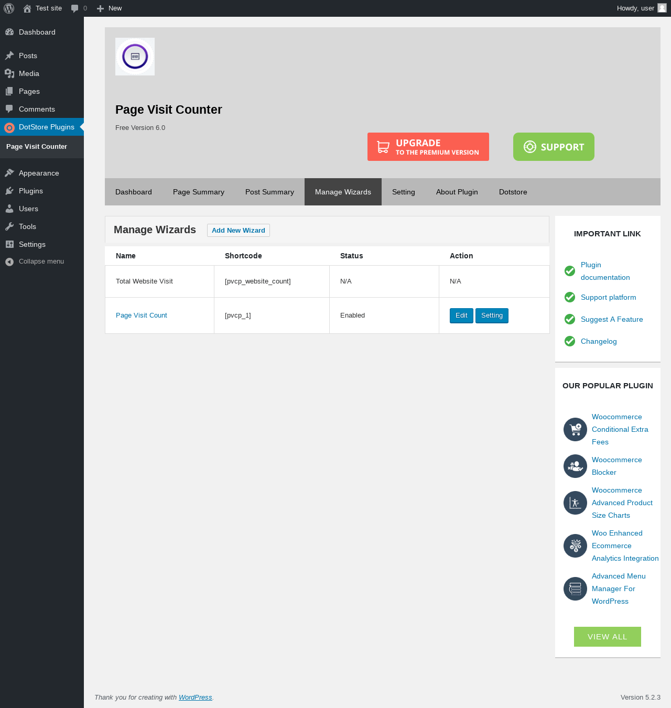Click the green check beside Changelog
The width and height of the screenshot is (671, 708).
[570, 341]
